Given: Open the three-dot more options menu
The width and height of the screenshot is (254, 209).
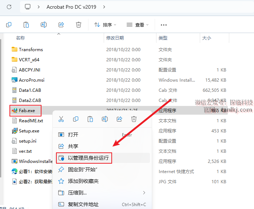Looking at the screenshot, I should (x=164, y=25).
